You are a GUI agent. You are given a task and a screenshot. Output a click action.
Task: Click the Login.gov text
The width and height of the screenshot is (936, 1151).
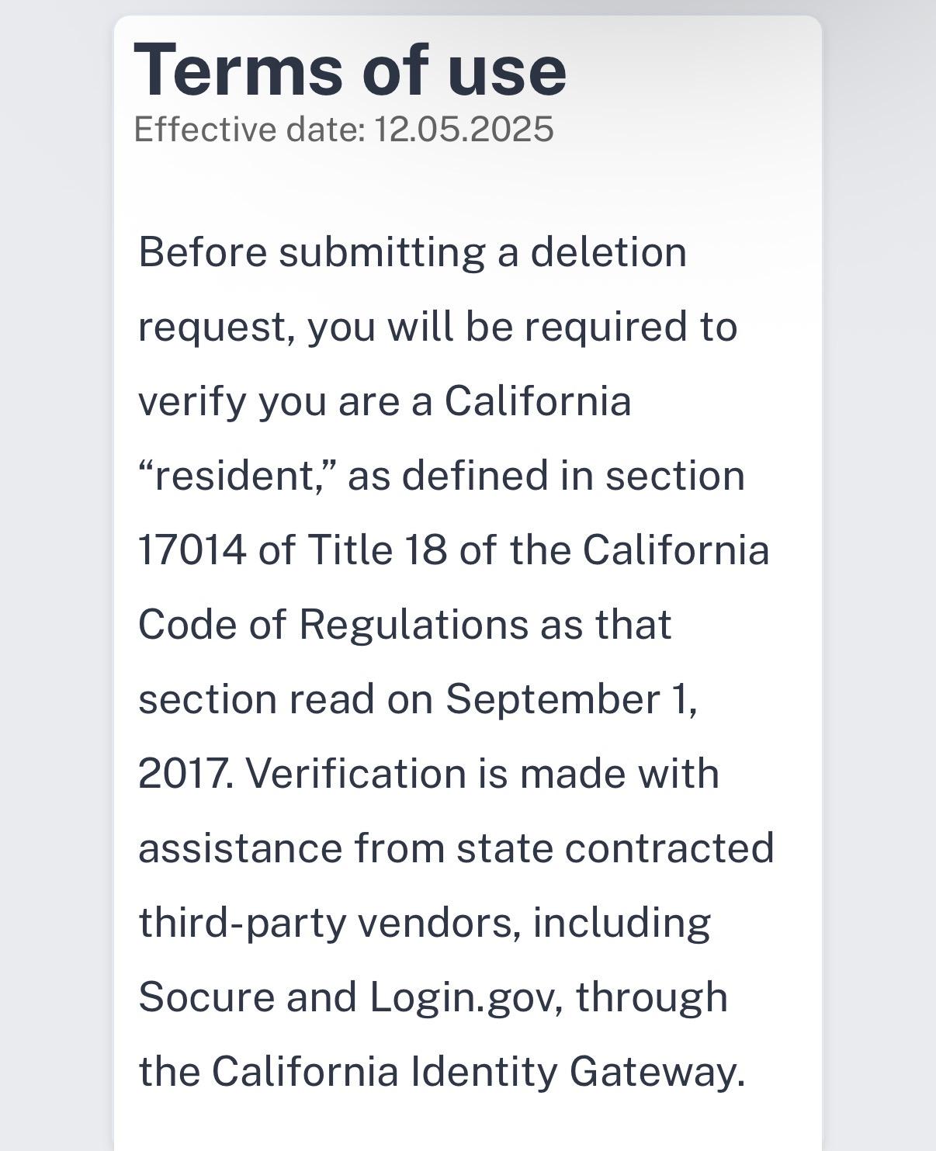pos(463,997)
